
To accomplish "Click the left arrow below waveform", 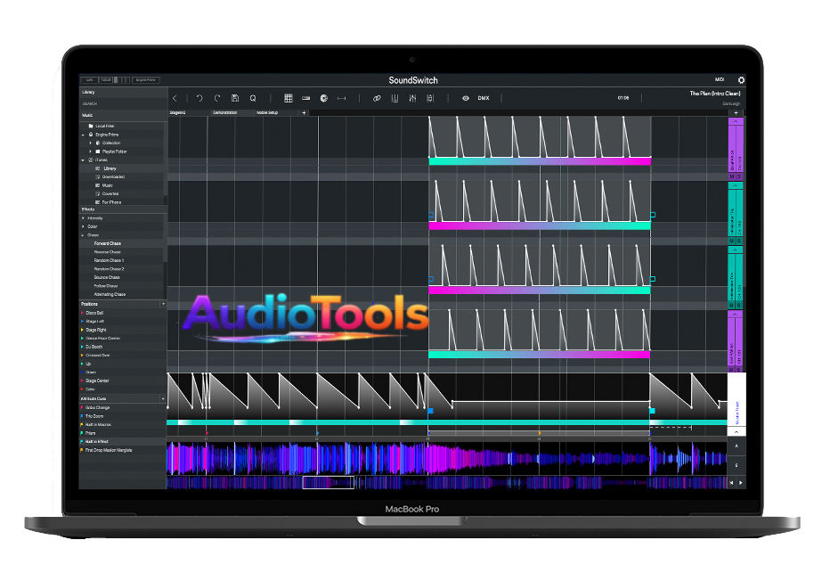I will [x=732, y=483].
